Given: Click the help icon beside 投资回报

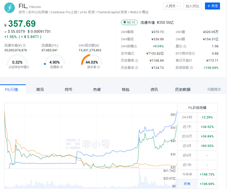Looking at the screenshot, I should pyautogui.click(x=191, y=68).
